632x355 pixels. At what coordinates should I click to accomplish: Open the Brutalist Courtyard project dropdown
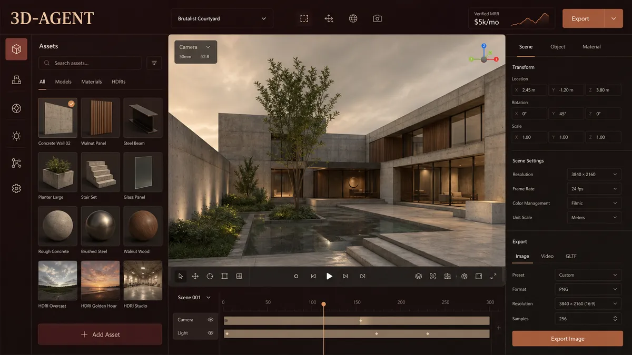[222, 18]
